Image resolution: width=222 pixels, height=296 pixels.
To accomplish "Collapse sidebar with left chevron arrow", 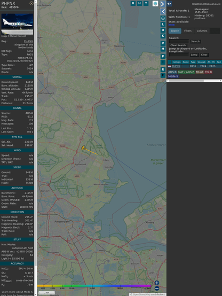I will coord(163,12).
